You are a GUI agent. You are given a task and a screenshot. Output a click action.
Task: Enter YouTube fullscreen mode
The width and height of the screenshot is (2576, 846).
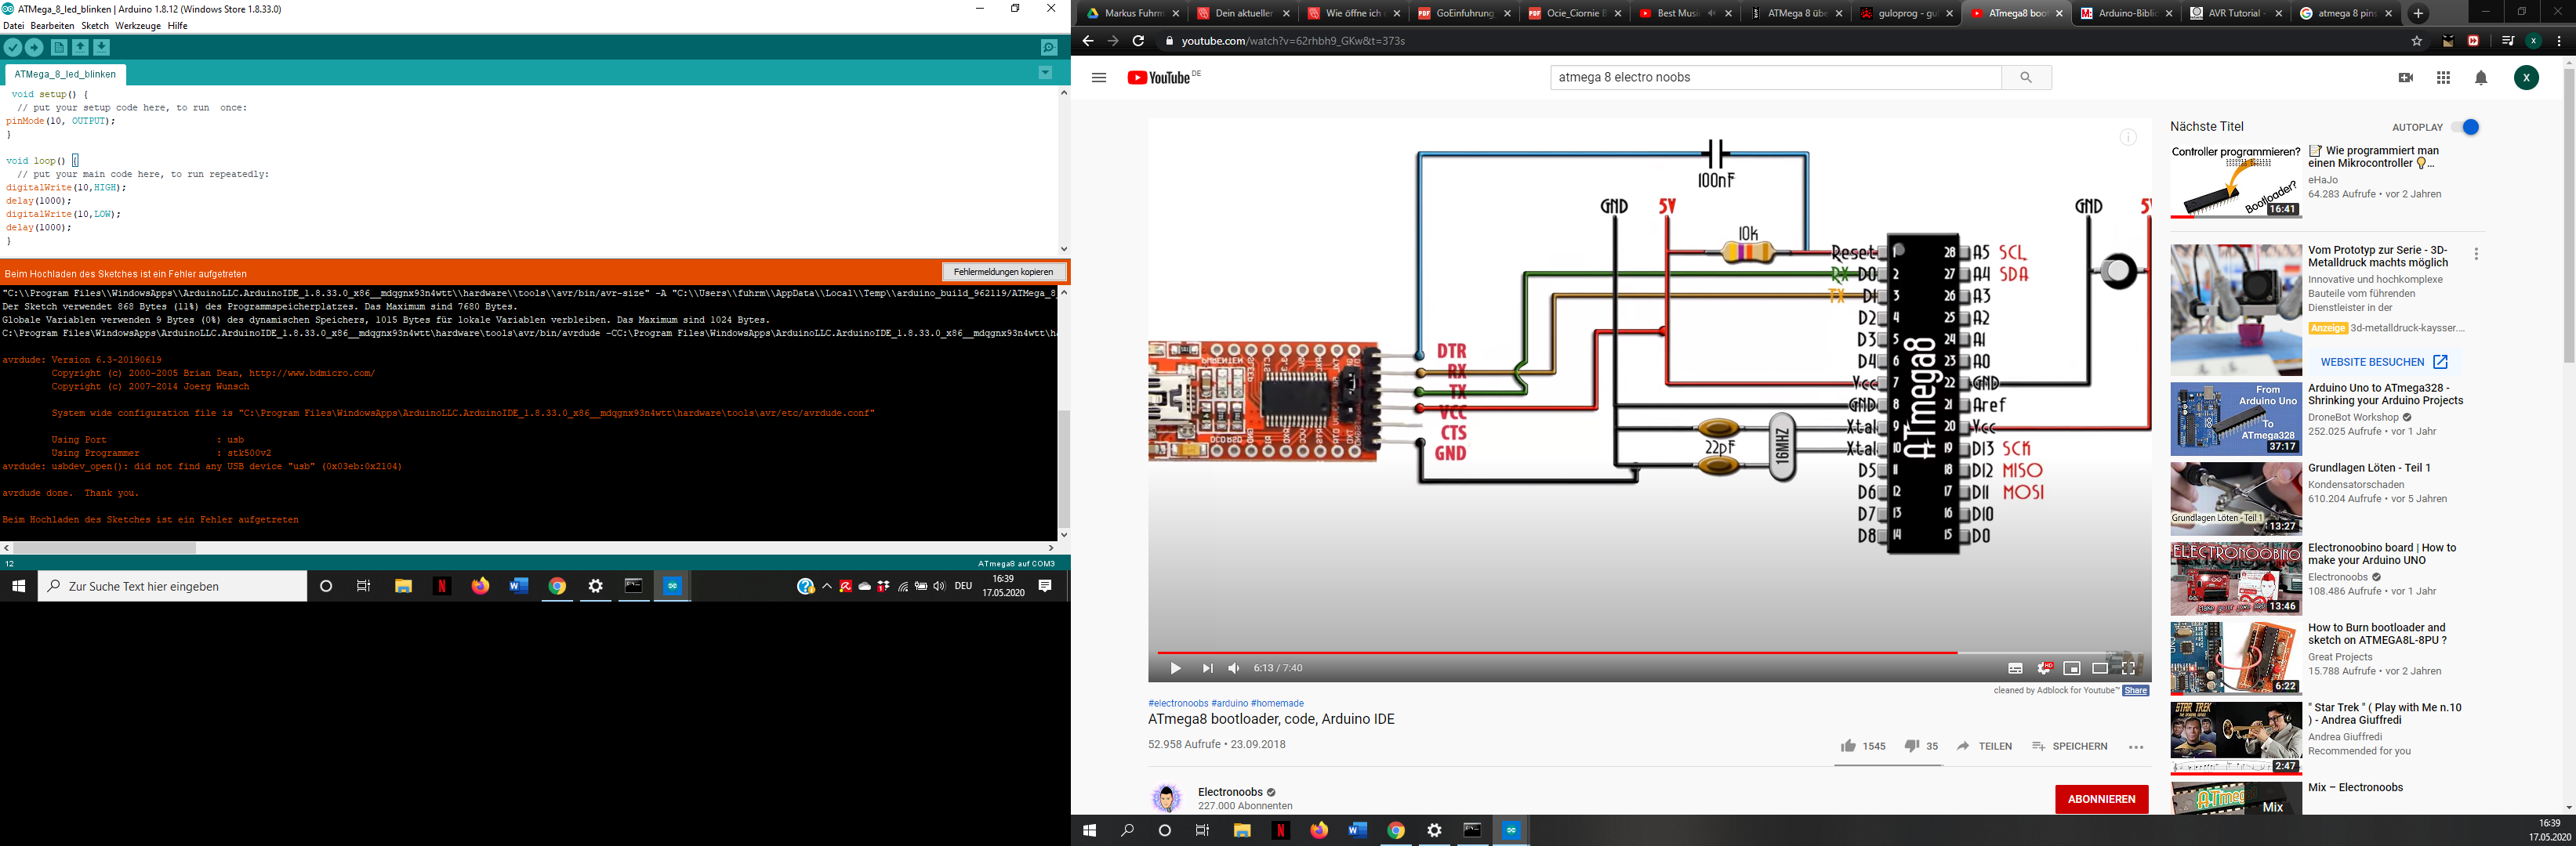coord(2128,668)
